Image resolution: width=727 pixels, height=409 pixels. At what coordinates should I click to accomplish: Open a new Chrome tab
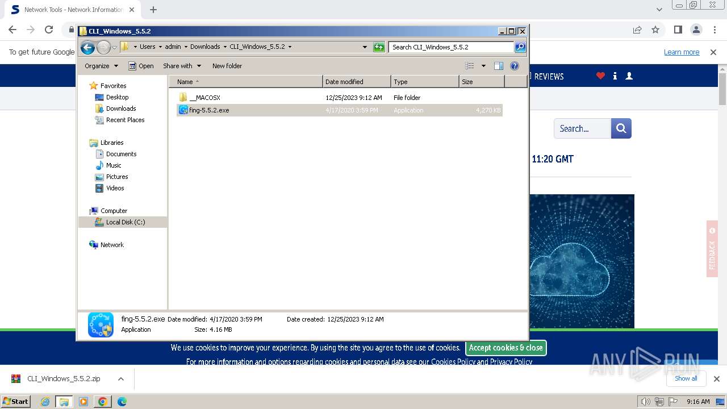pyautogui.click(x=153, y=10)
